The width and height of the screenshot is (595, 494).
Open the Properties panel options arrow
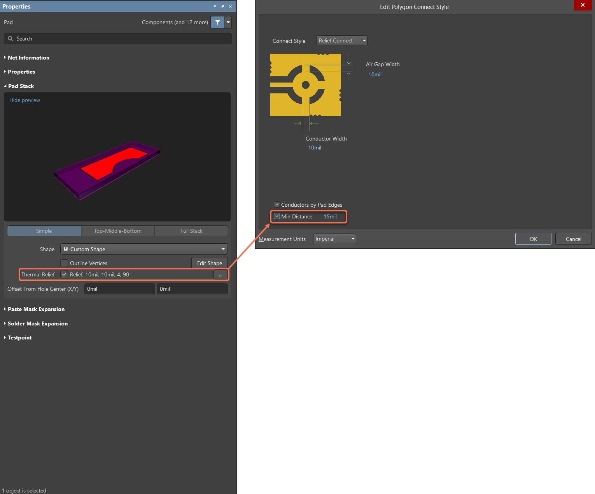coord(215,6)
